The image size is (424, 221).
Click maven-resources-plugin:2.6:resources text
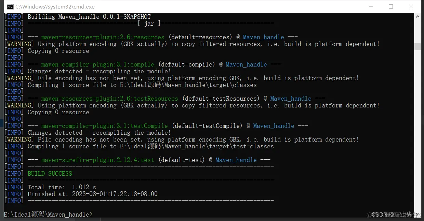[103, 37]
